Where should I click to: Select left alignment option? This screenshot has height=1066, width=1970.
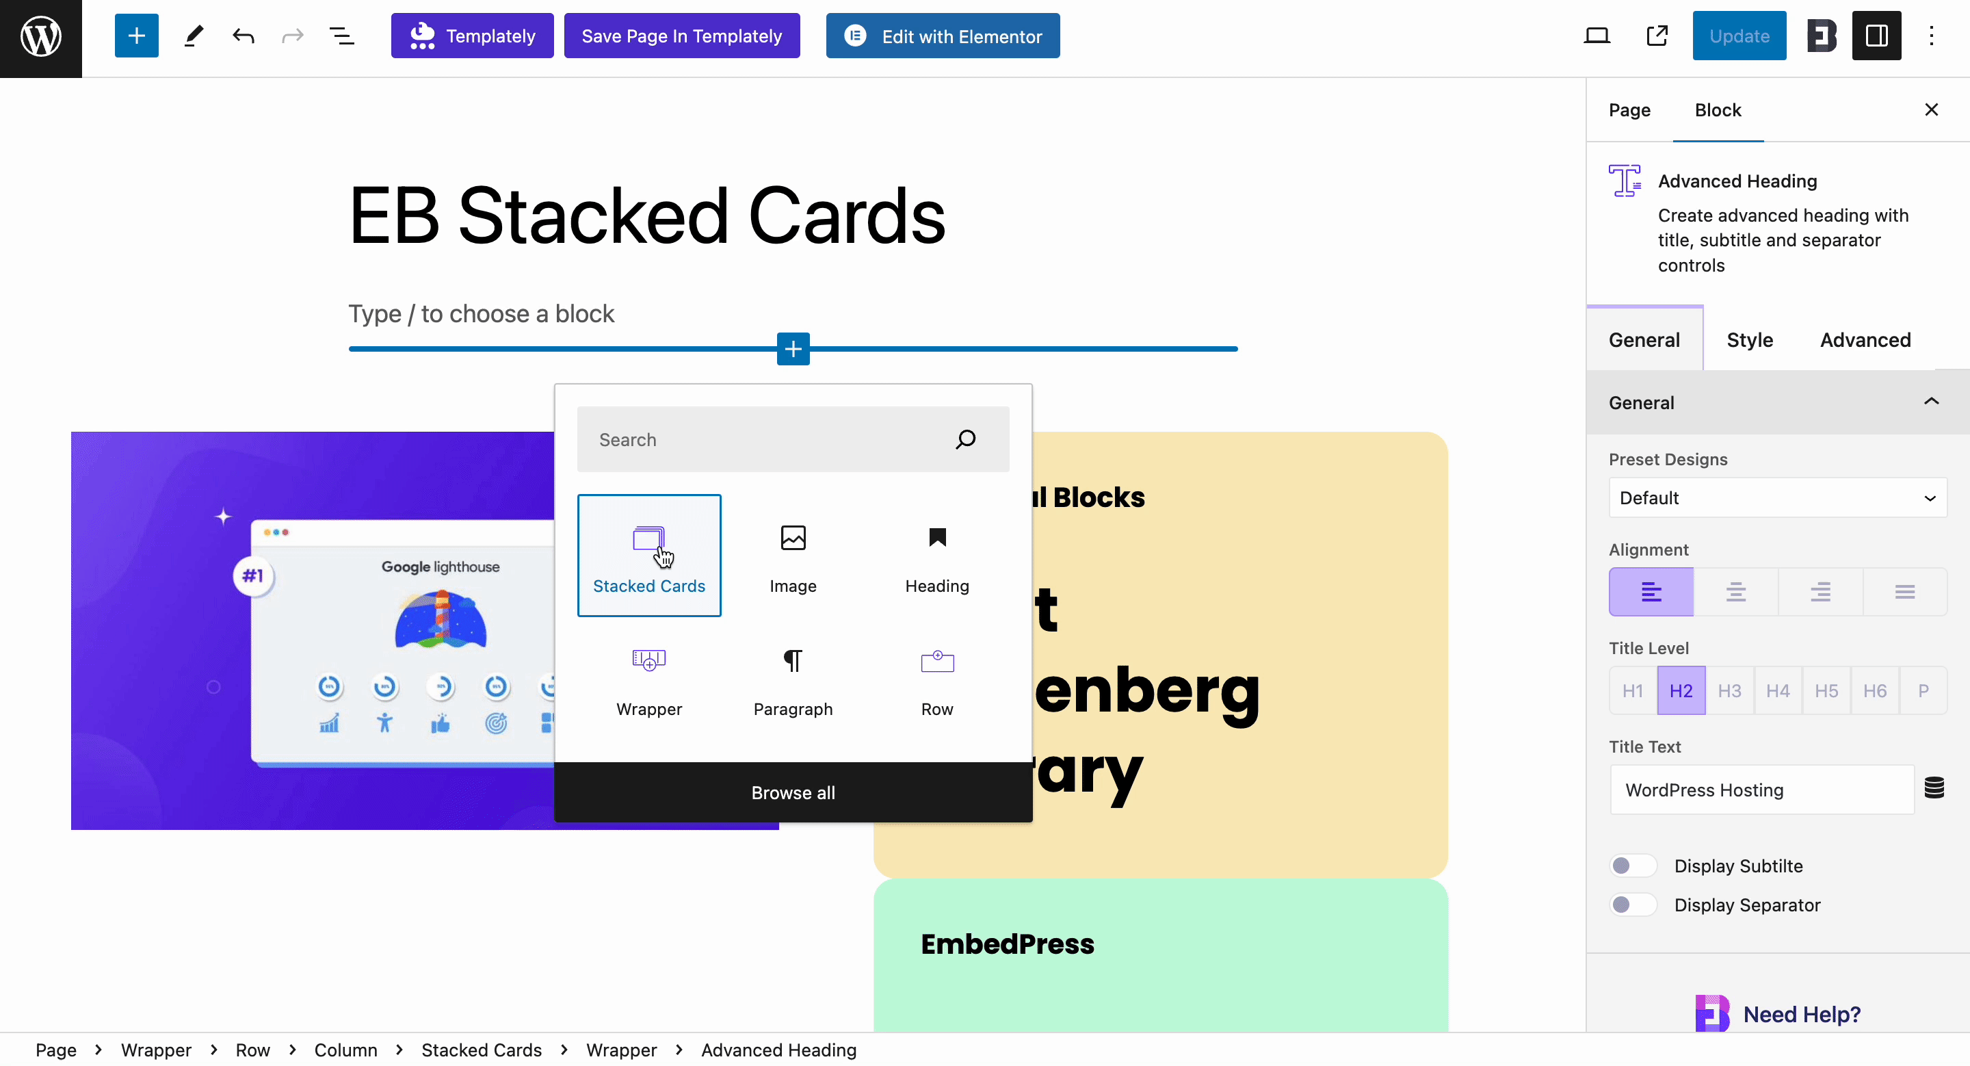coord(1651,592)
